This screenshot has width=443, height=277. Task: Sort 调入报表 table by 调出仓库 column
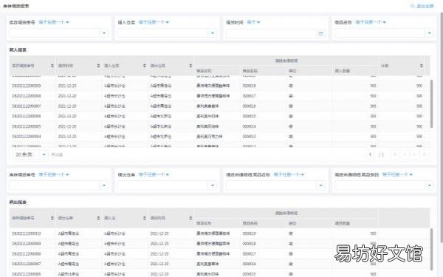tap(190, 66)
